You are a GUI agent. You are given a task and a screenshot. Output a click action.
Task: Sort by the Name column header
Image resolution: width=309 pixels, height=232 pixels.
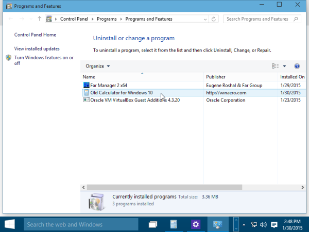tap(142, 77)
